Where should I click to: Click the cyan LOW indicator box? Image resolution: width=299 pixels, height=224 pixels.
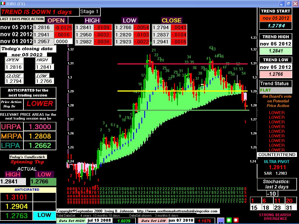point(44,215)
